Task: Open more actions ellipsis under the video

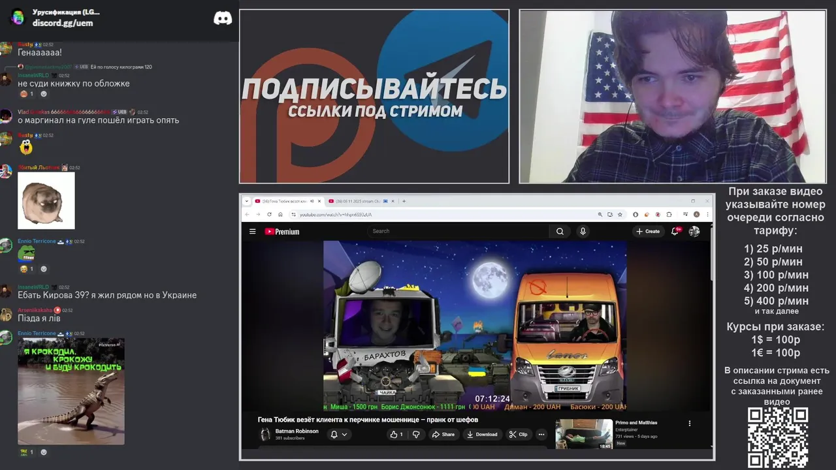Action: (541, 434)
